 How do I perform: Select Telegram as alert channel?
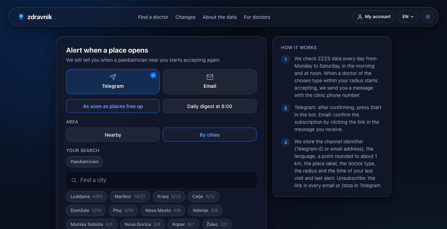click(x=113, y=82)
